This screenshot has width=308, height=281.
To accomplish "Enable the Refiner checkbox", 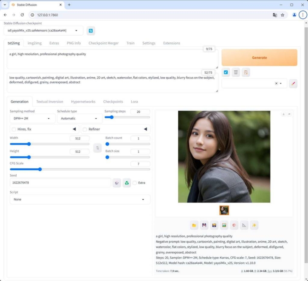I will [x=85, y=129].
